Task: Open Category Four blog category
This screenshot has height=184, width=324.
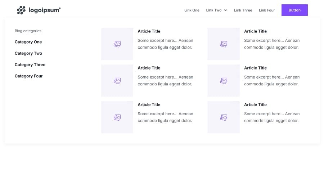Action: click(x=28, y=76)
